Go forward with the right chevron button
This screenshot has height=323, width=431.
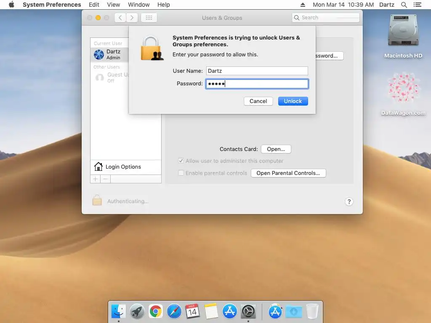click(x=132, y=18)
